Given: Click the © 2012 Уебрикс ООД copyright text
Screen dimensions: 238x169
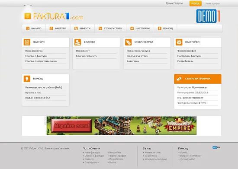Looking at the screenshot, I should 45,148.
